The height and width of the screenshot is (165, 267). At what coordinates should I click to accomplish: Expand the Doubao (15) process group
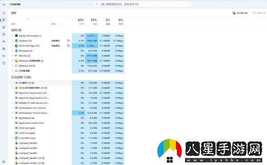12,41
